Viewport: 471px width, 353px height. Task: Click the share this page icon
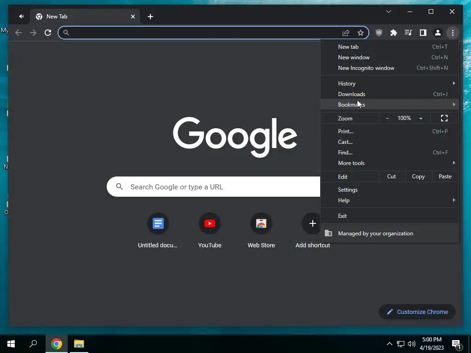(346, 33)
